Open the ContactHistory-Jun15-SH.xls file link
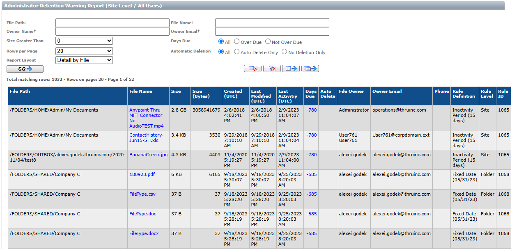 [x=146, y=137]
